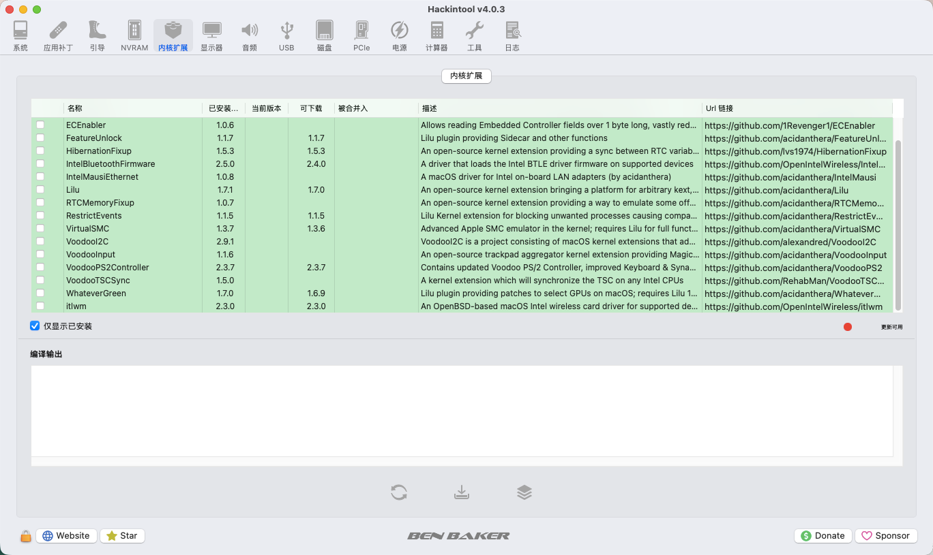Image resolution: width=933 pixels, height=555 pixels.
Task: Open the 系统 toolbar section
Action: [20, 36]
